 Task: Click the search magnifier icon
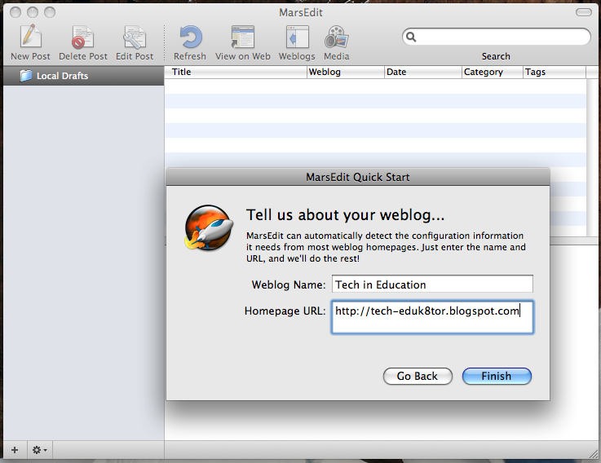(411, 37)
